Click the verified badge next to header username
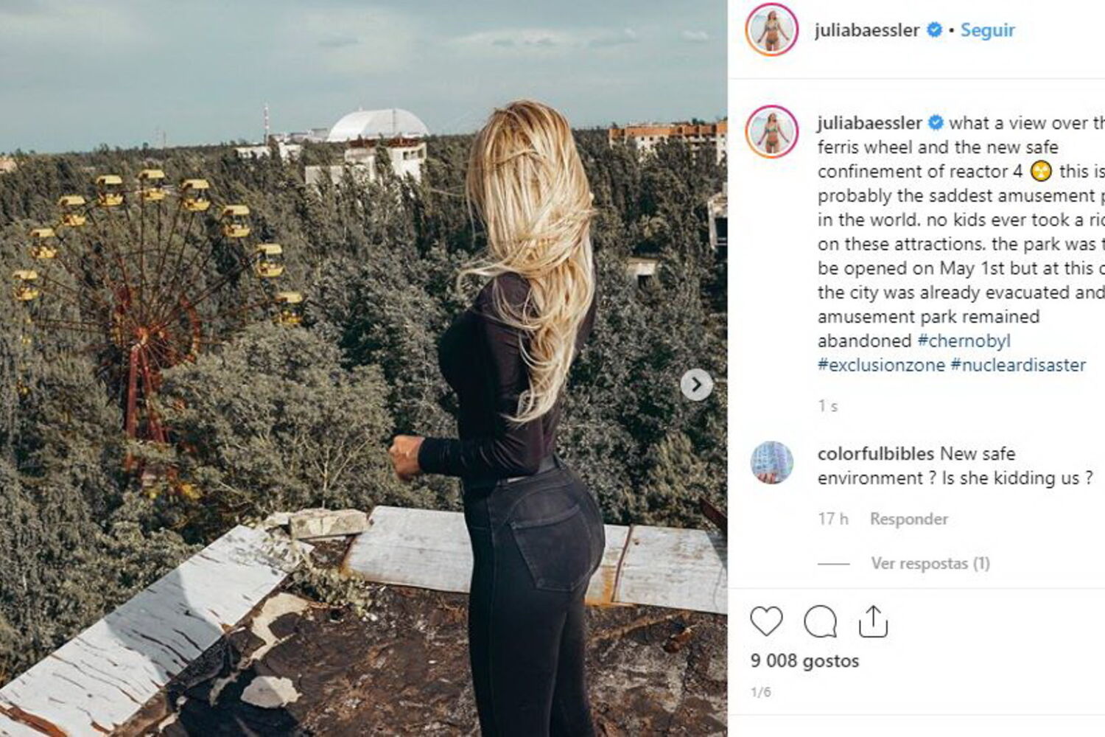 coord(934,30)
